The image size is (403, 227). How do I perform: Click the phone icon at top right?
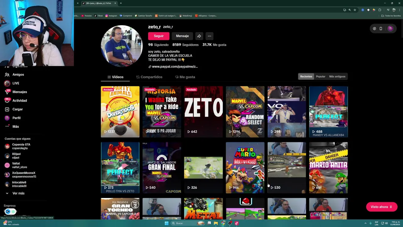381,28
